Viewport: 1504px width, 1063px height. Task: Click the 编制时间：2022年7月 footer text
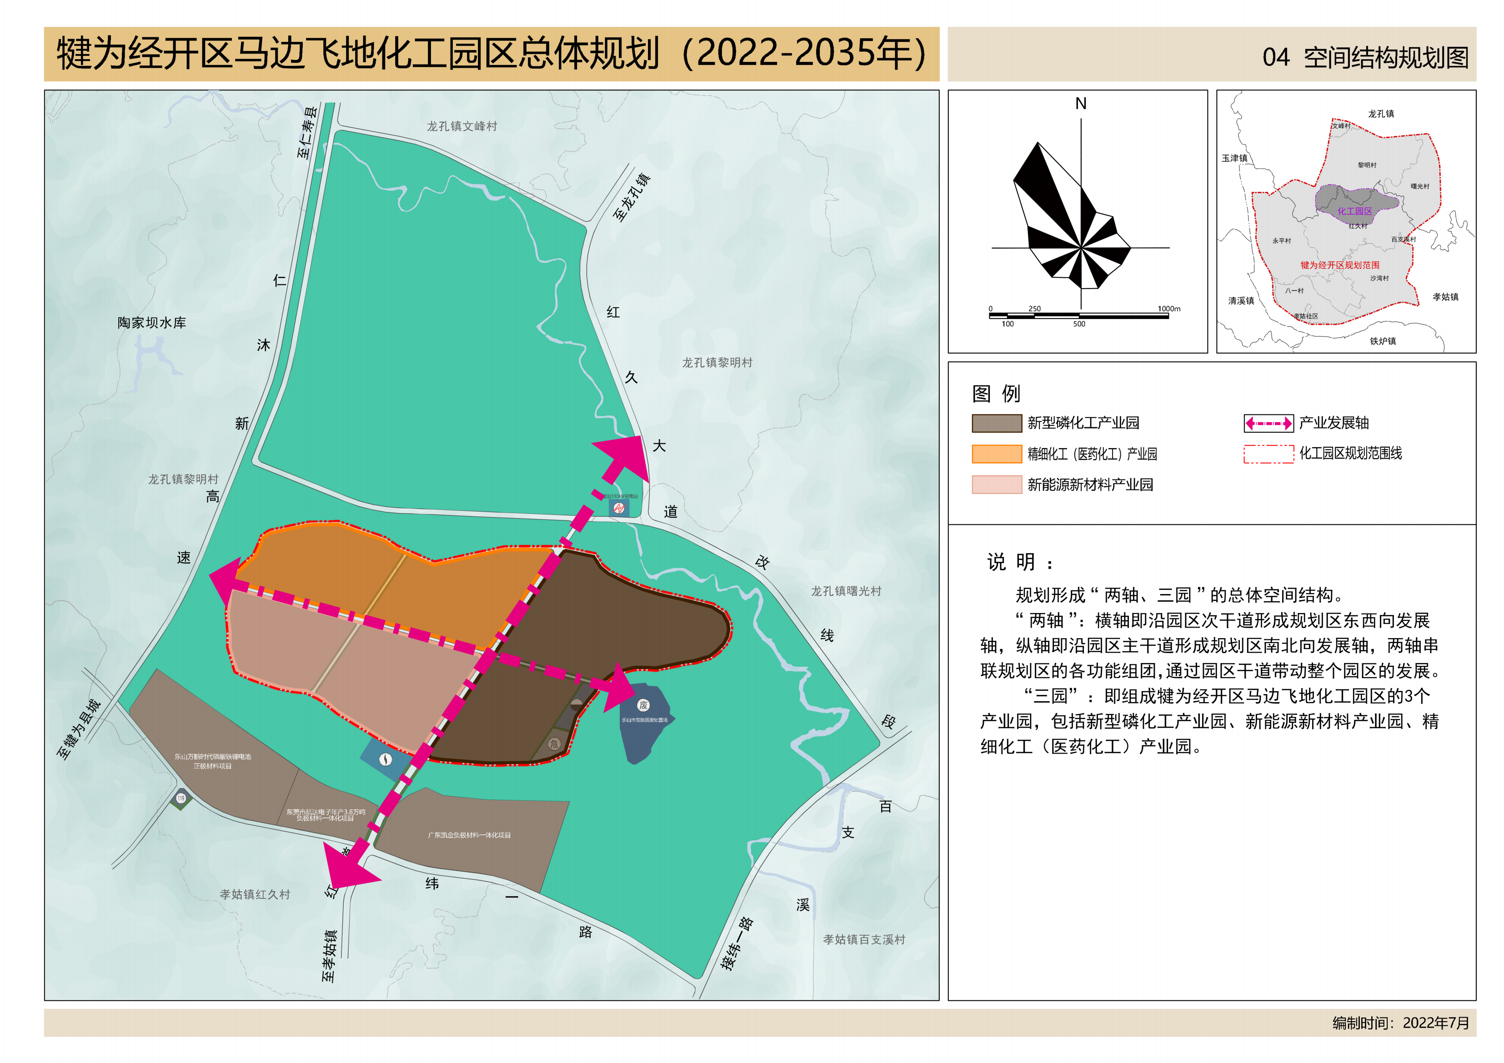tap(1401, 1023)
